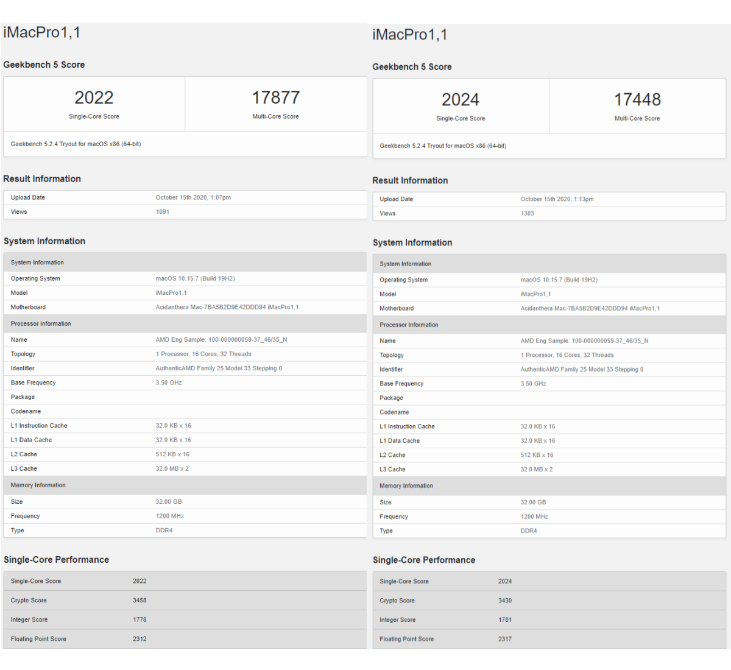Click the 2024 single-core score in right result

[x=461, y=99]
